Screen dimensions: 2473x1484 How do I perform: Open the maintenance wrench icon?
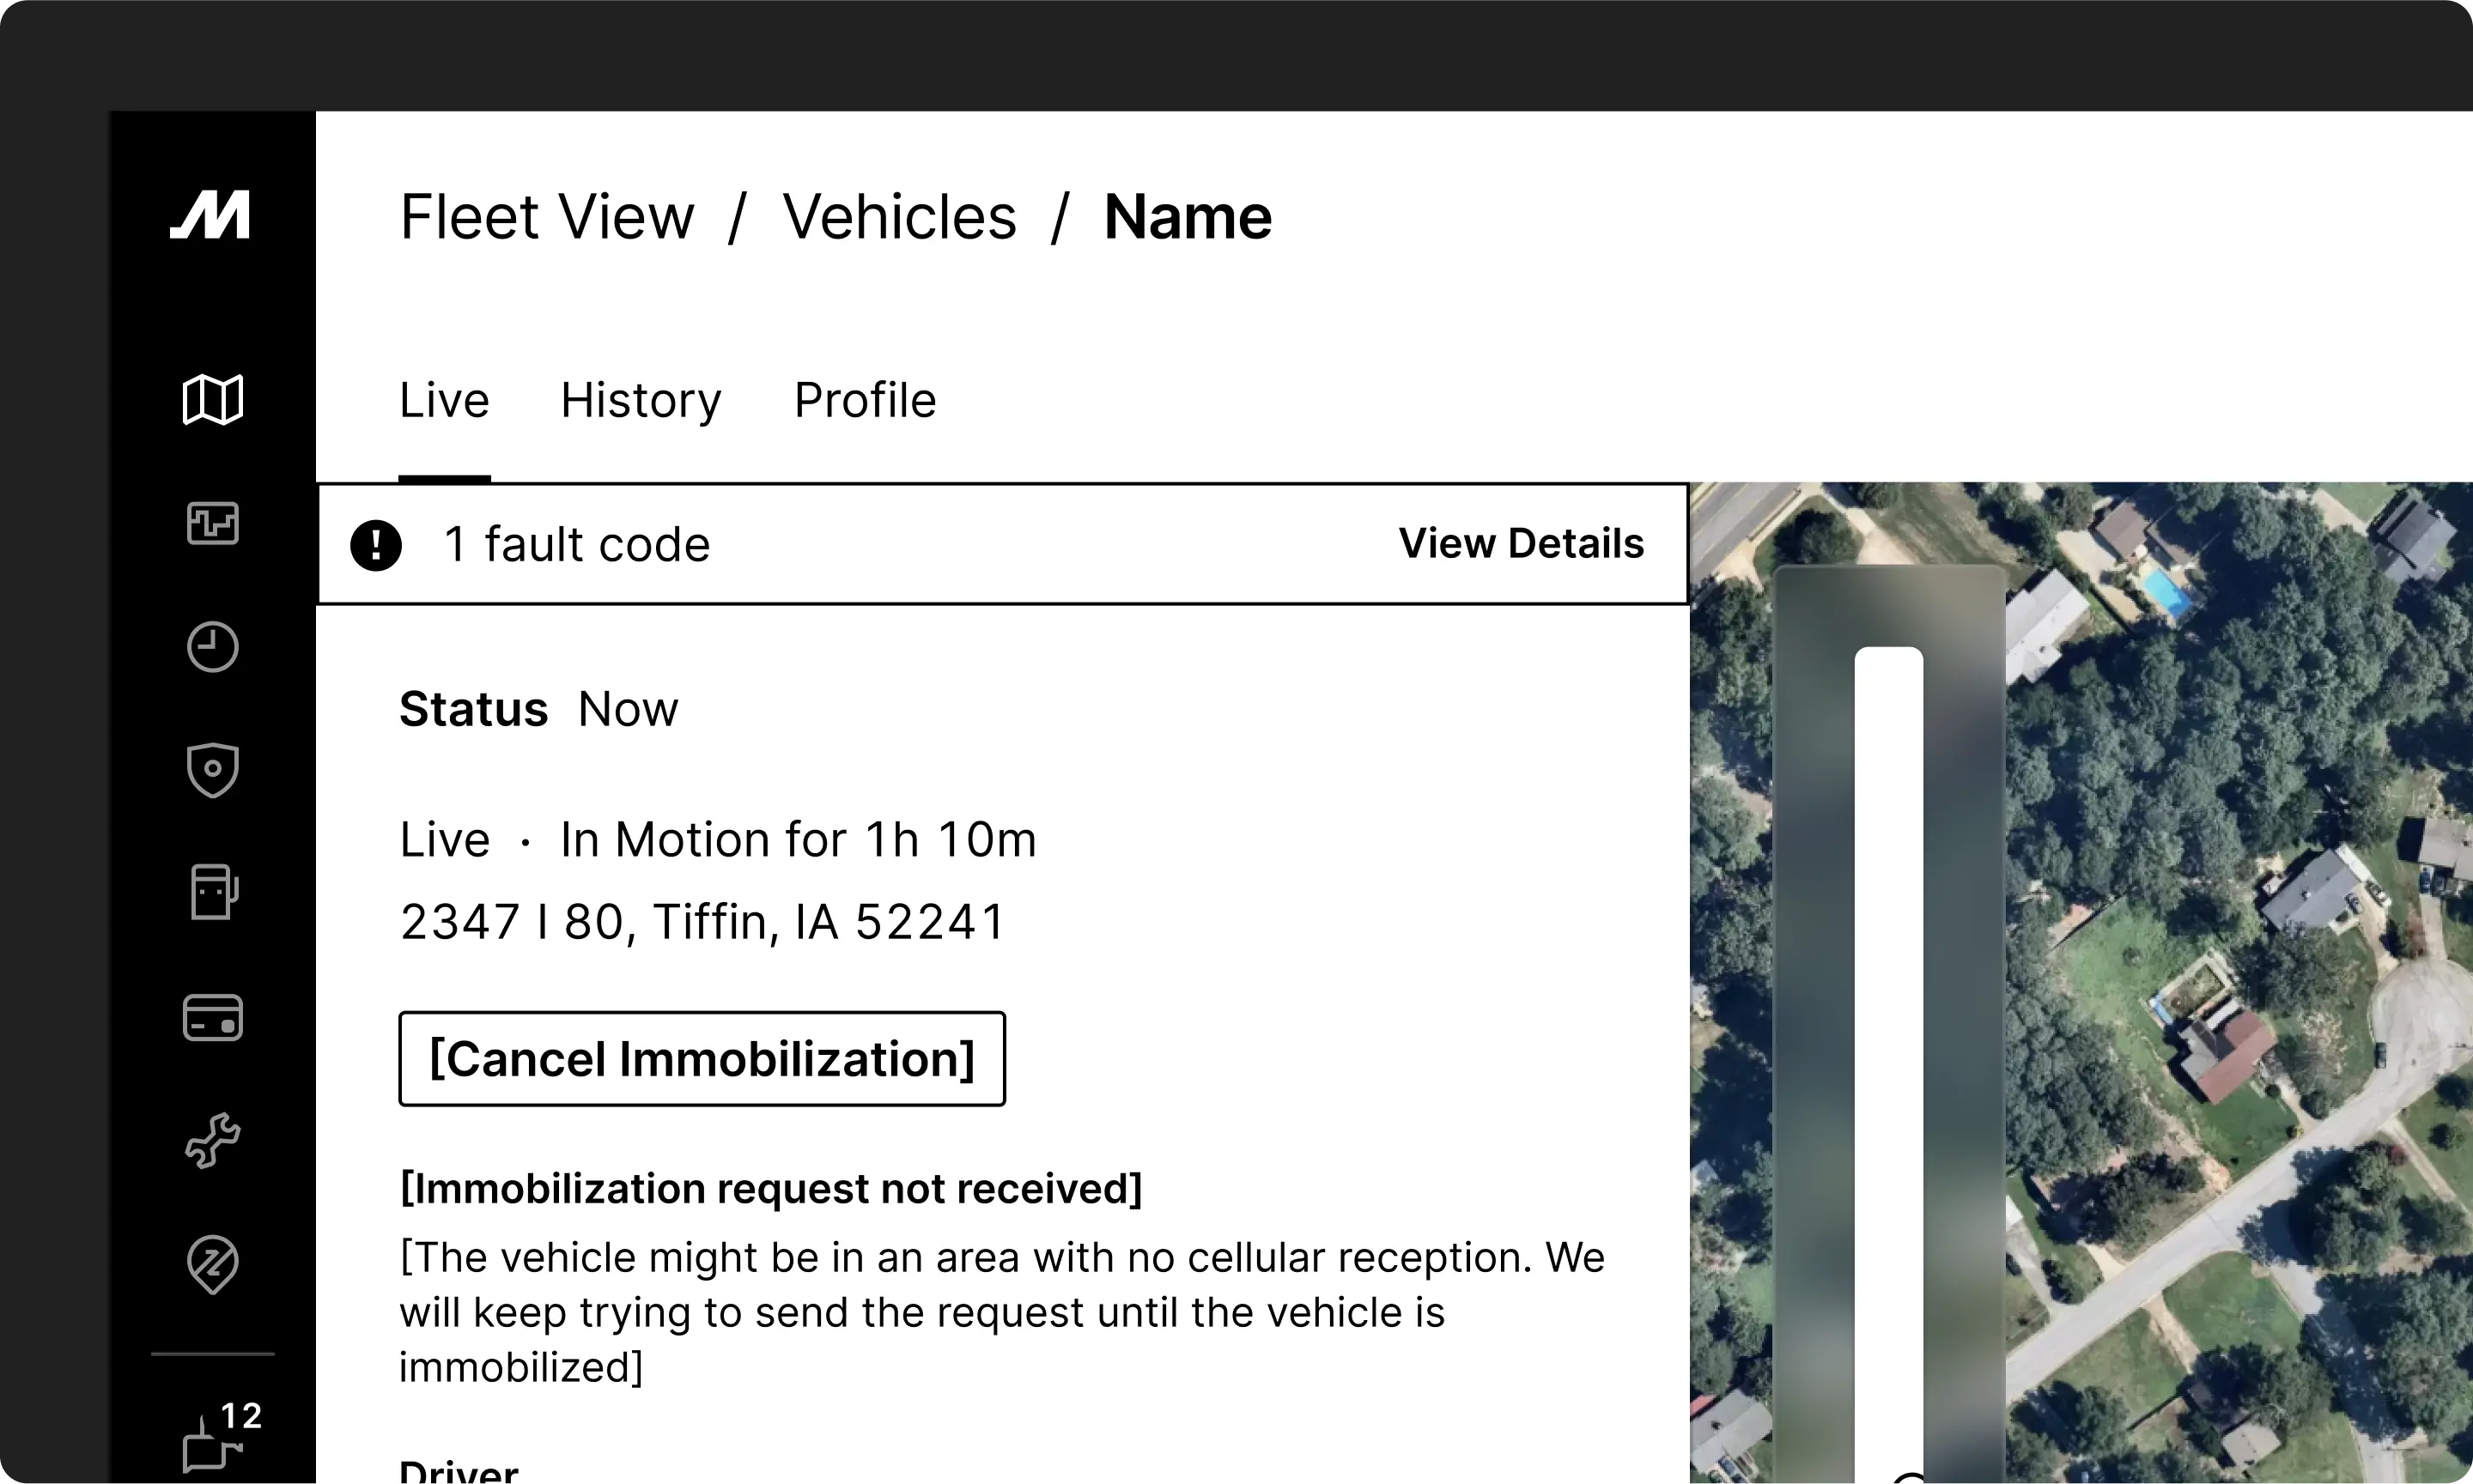click(212, 1141)
